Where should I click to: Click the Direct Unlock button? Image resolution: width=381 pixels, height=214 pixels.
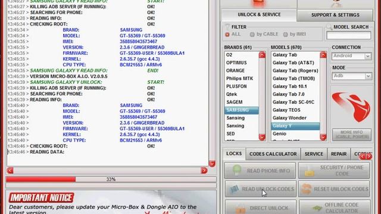pyautogui.click(x=261, y=207)
